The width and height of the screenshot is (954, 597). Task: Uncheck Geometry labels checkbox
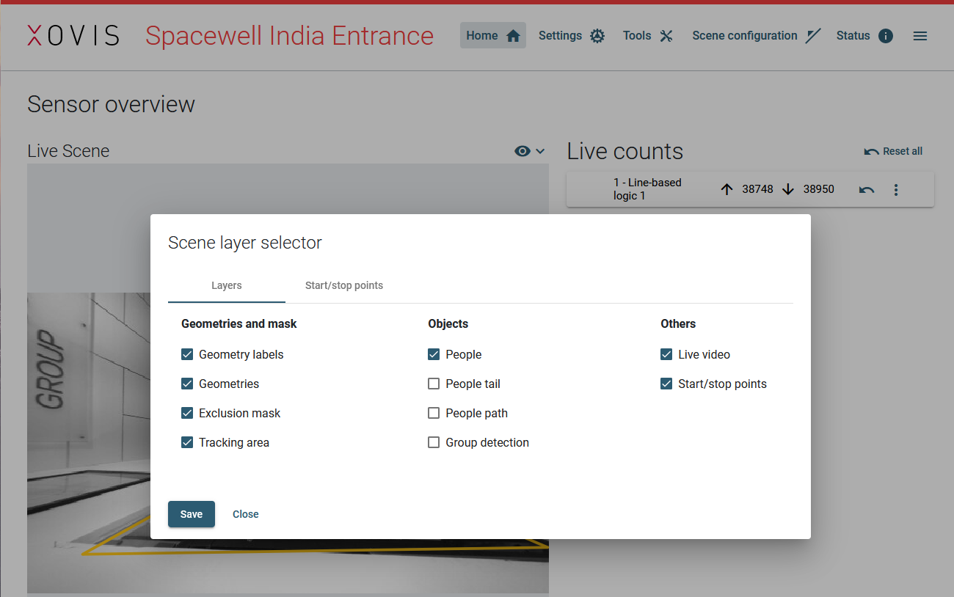click(187, 354)
